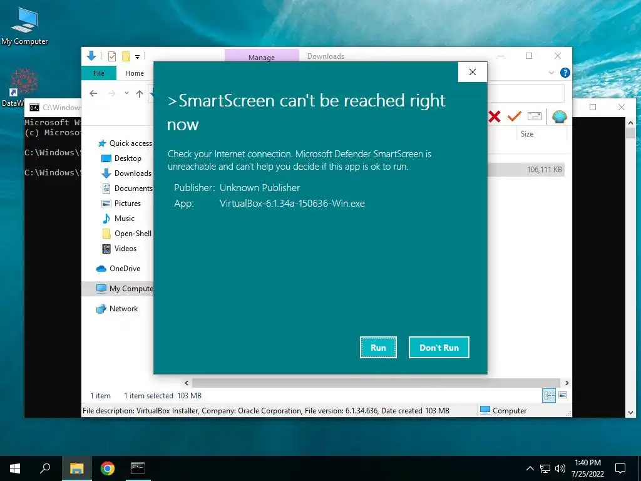
Task: Click the blue download arrow in title bar
Action: click(x=91, y=56)
